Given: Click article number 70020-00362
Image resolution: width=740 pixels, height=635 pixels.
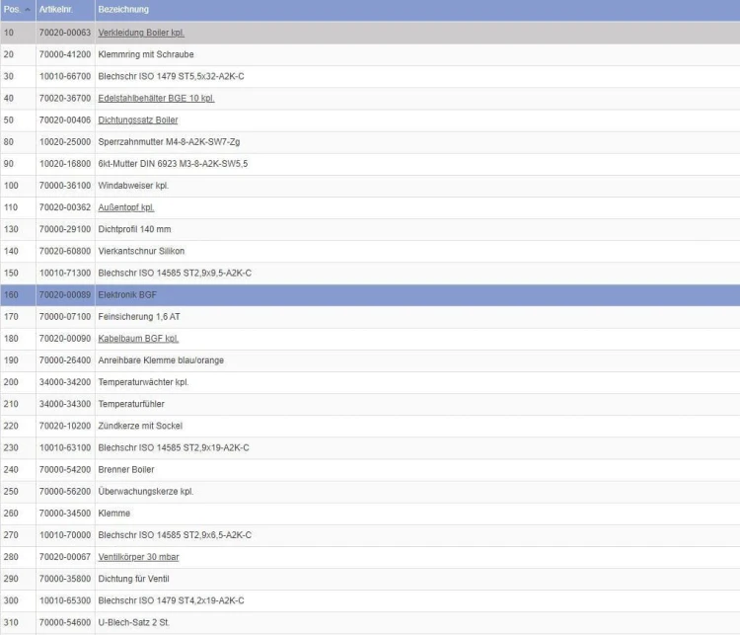Looking at the screenshot, I should coord(65,207).
